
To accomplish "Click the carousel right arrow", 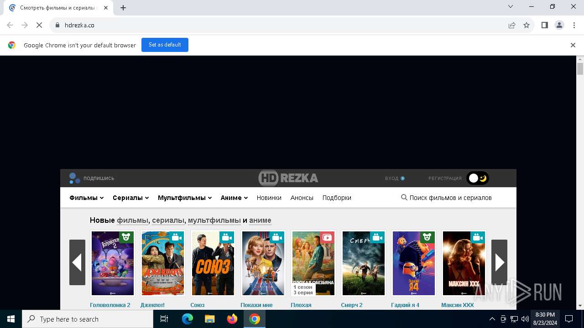I will pyautogui.click(x=499, y=262).
